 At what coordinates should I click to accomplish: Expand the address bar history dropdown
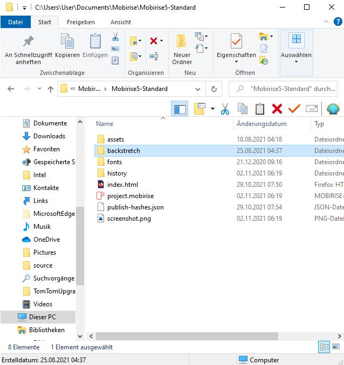click(x=198, y=89)
